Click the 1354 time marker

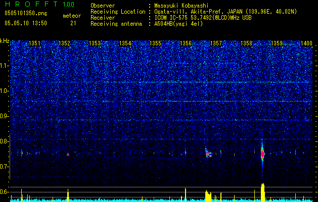125,43
